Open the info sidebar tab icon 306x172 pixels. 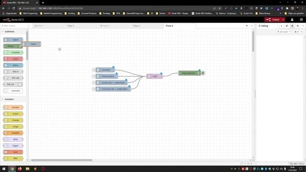tap(281, 26)
